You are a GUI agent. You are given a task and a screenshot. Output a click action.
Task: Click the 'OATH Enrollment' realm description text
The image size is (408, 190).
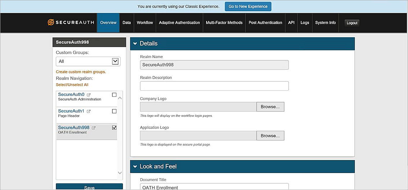click(72, 132)
